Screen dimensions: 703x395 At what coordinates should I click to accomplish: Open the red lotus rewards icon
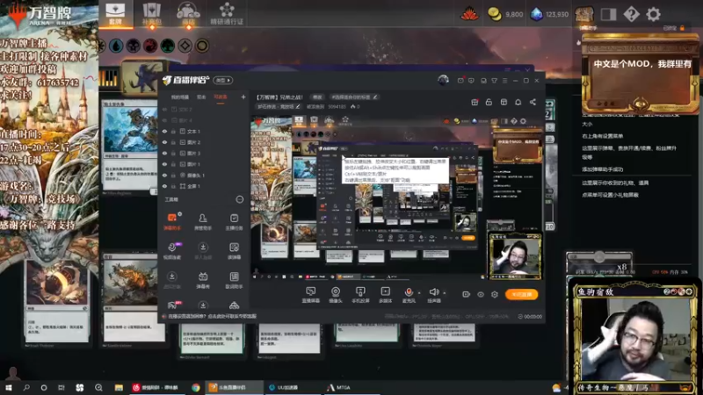tap(469, 14)
